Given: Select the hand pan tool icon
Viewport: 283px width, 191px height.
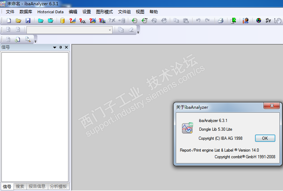Looking at the screenshot, I should click(278, 21).
